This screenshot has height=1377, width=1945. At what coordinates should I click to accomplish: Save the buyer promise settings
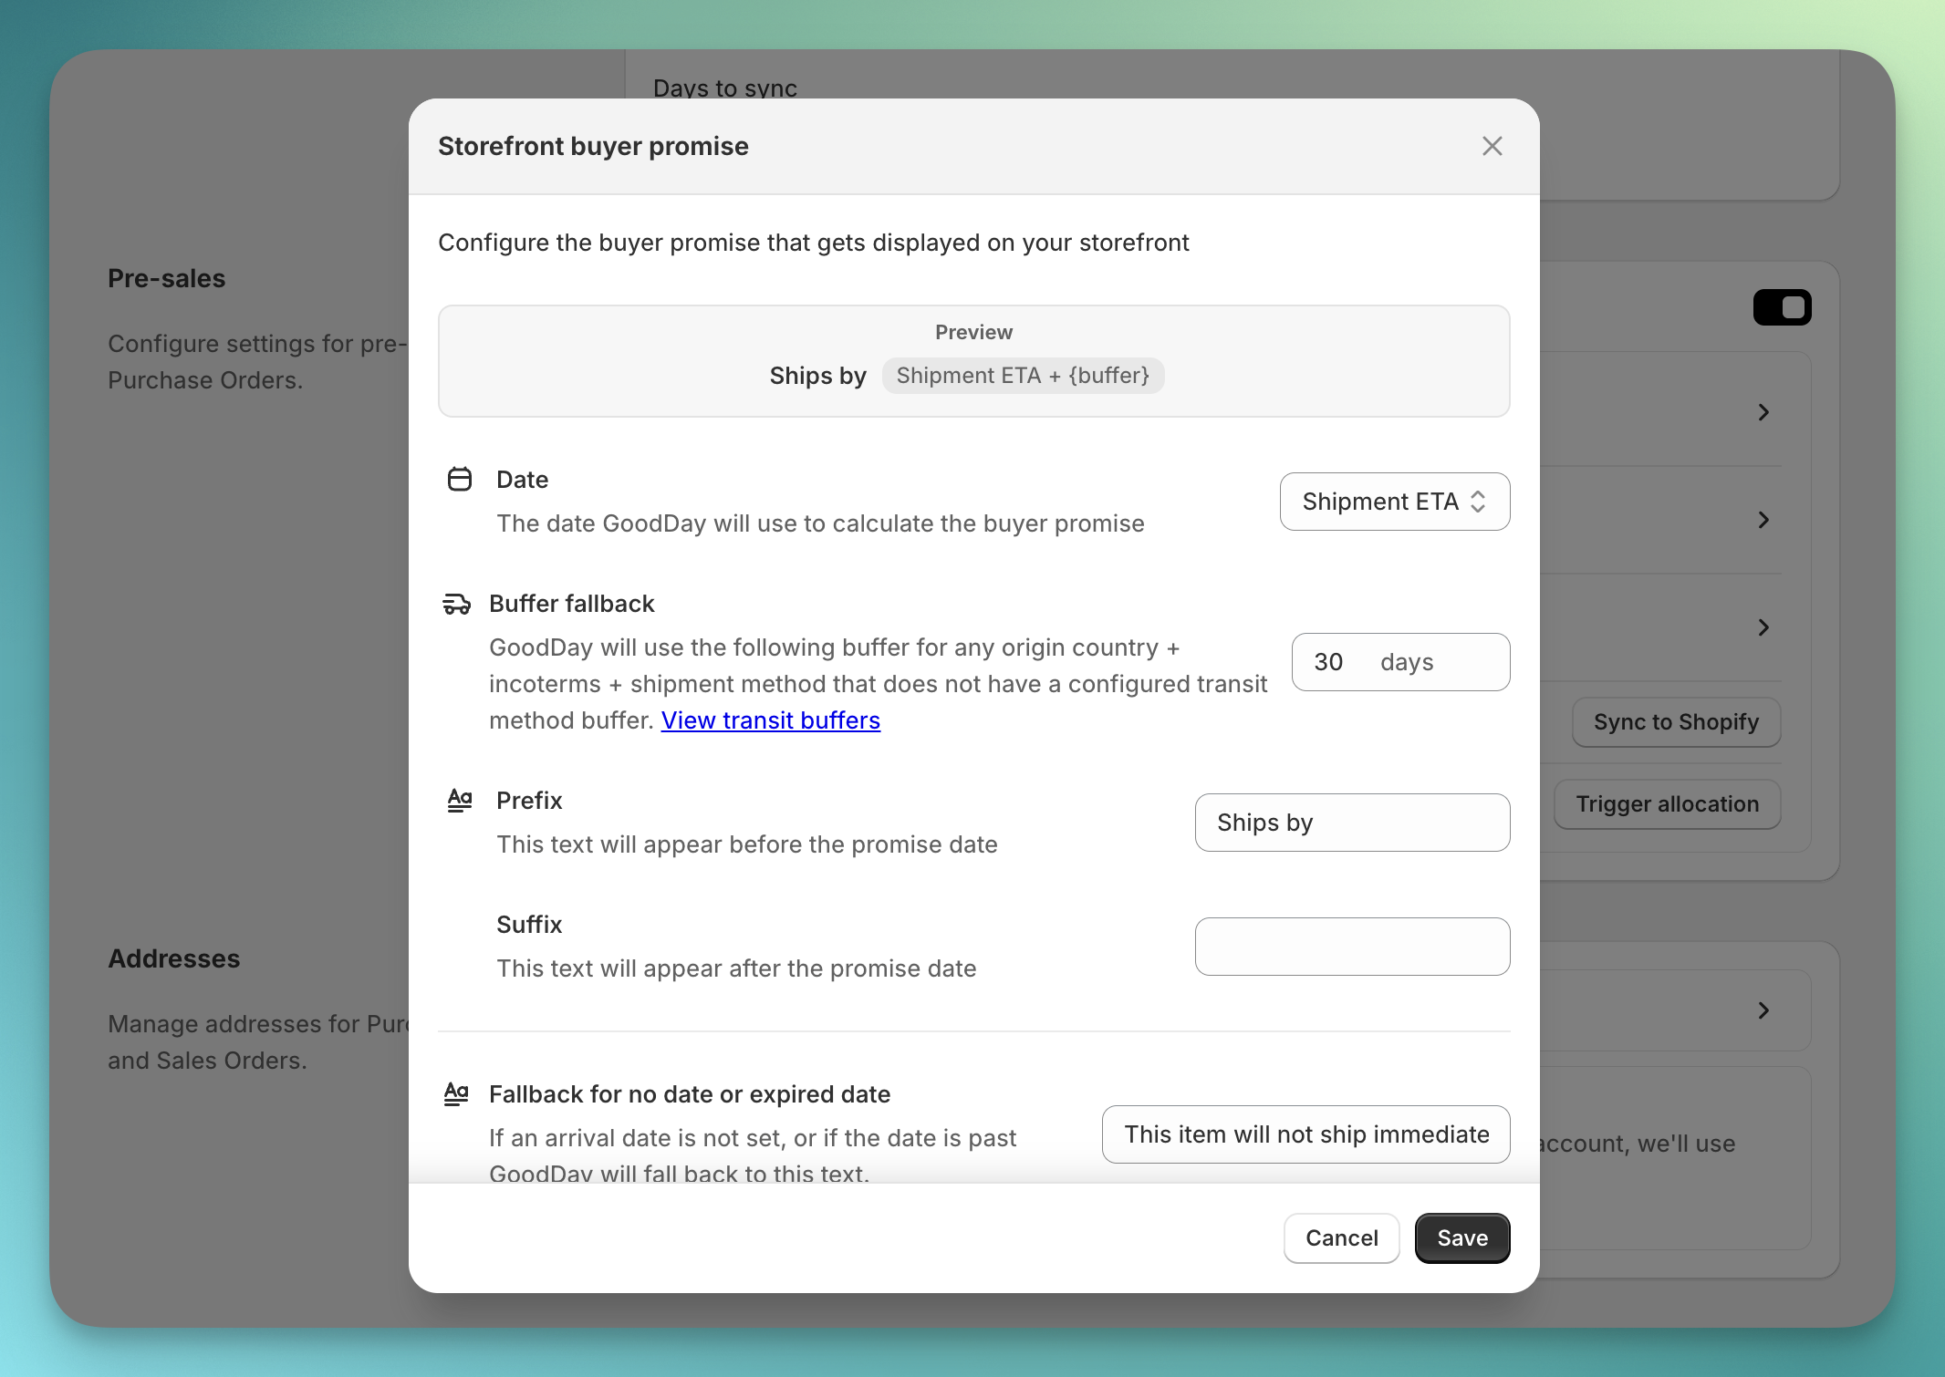pos(1461,1238)
